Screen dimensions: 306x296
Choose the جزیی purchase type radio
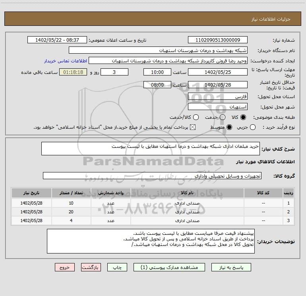point(252,128)
